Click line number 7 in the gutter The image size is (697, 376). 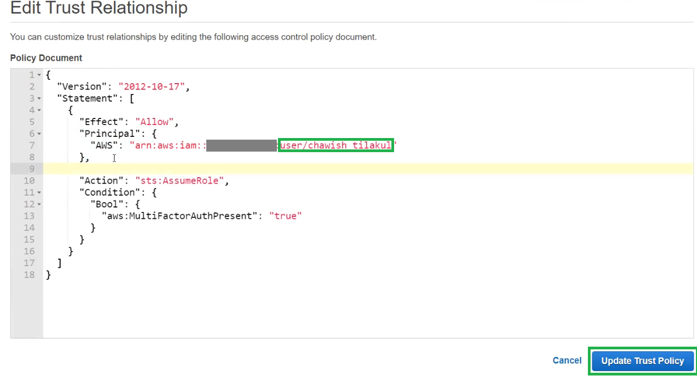point(31,145)
